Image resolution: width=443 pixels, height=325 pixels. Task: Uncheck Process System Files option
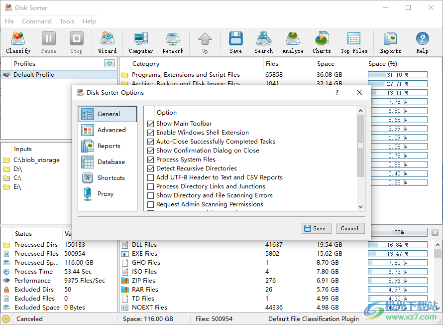[151, 160]
